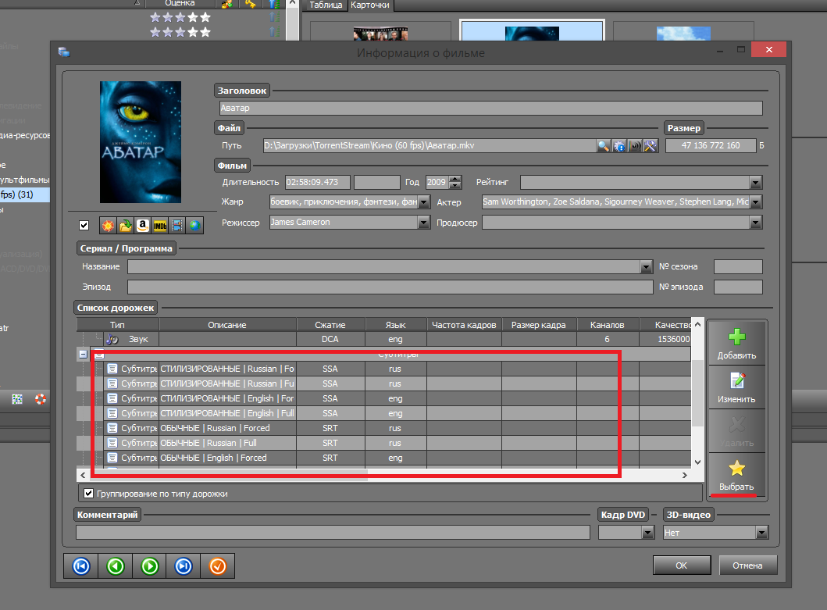Click the IMDb lookup icon
Image resolution: width=827 pixels, height=610 pixels.
pos(160,226)
